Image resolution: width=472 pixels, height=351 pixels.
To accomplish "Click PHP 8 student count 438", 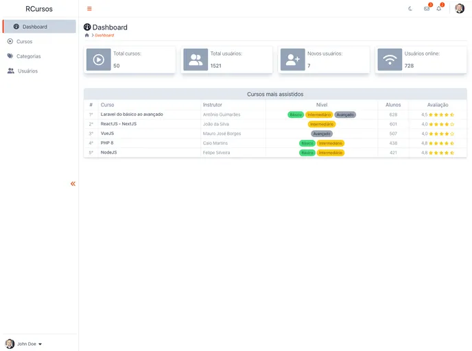I will click(x=393, y=143).
